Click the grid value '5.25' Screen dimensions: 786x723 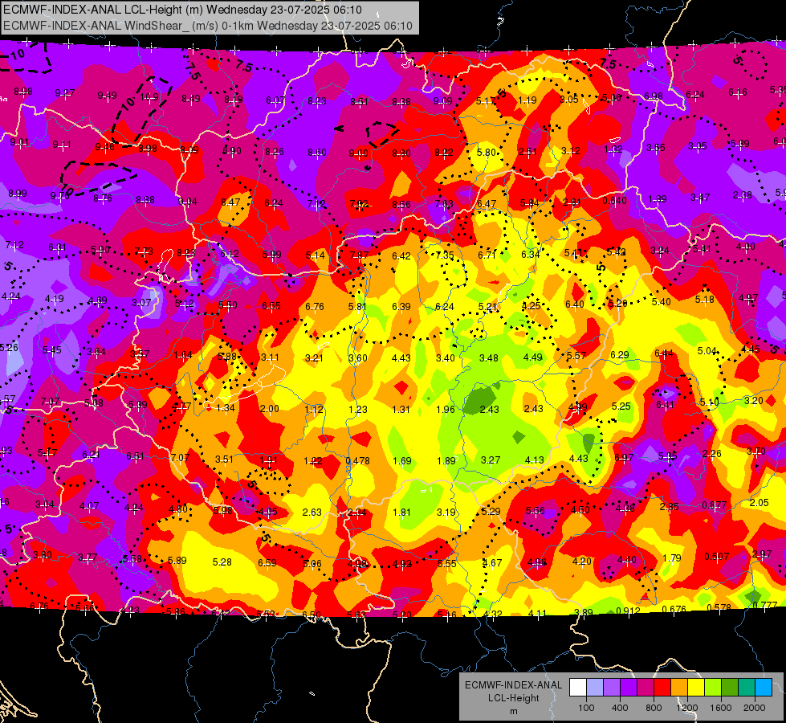tap(621, 406)
